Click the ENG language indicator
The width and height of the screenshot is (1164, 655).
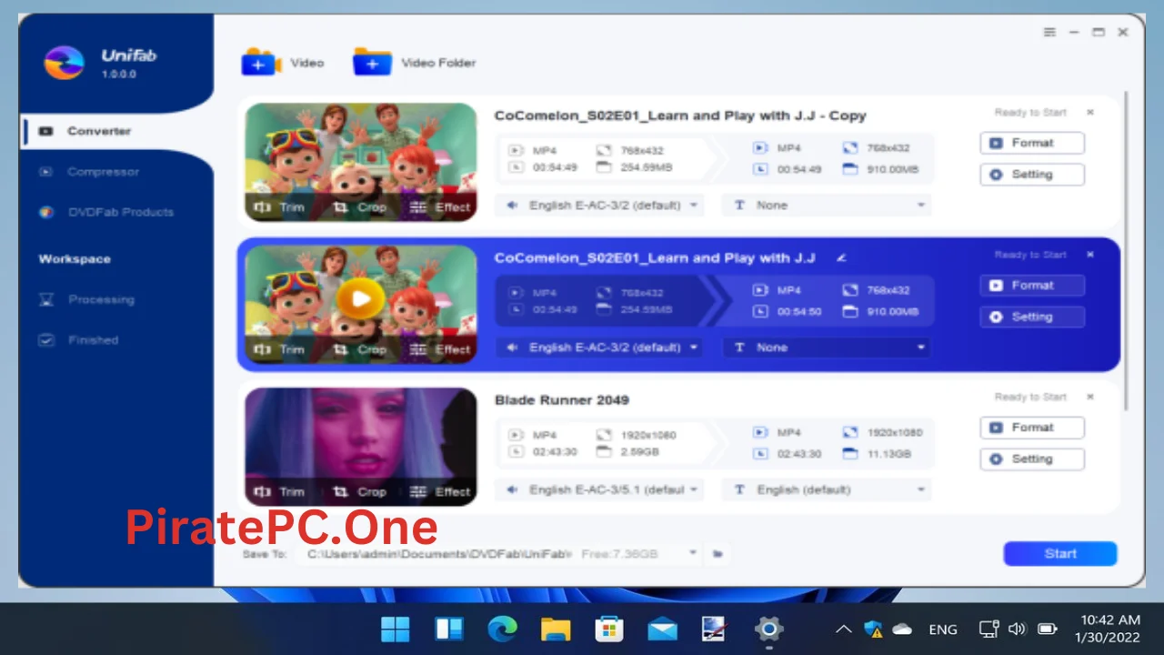coord(943,630)
